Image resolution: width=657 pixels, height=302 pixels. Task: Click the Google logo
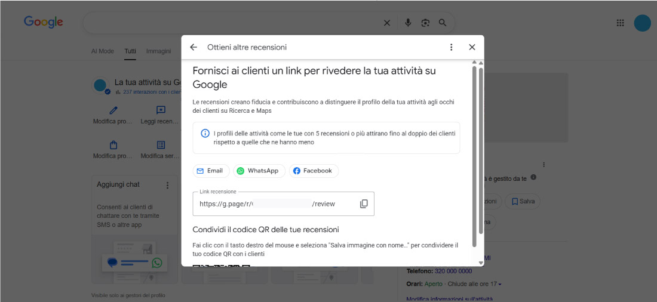[44, 22]
